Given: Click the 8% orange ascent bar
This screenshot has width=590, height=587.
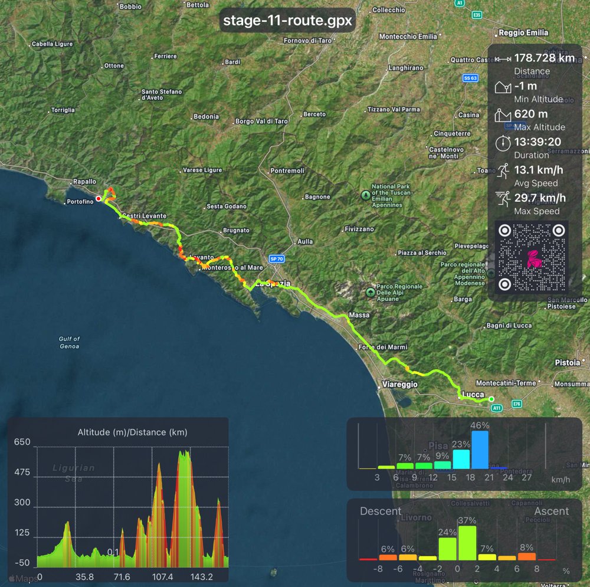Looking at the screenshot, I should point(526,556).
